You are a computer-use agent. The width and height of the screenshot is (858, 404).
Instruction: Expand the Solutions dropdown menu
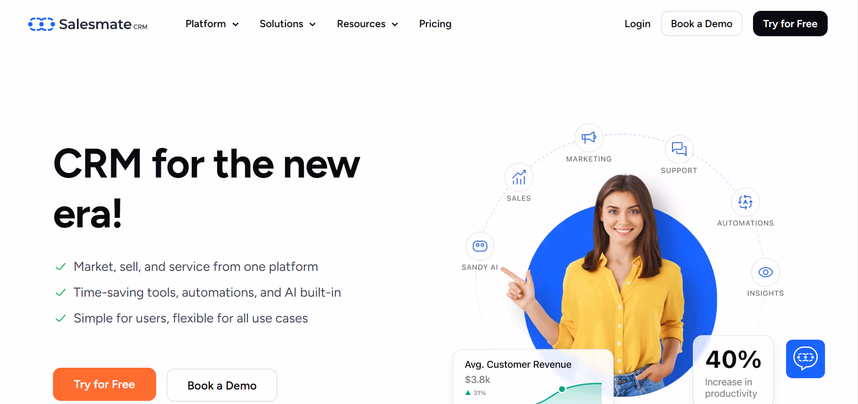(287, 24)
